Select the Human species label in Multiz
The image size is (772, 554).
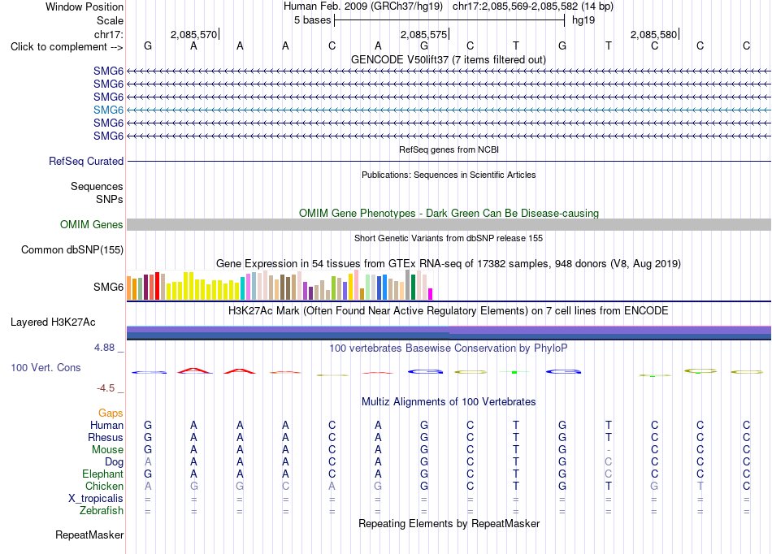[106, 425]
